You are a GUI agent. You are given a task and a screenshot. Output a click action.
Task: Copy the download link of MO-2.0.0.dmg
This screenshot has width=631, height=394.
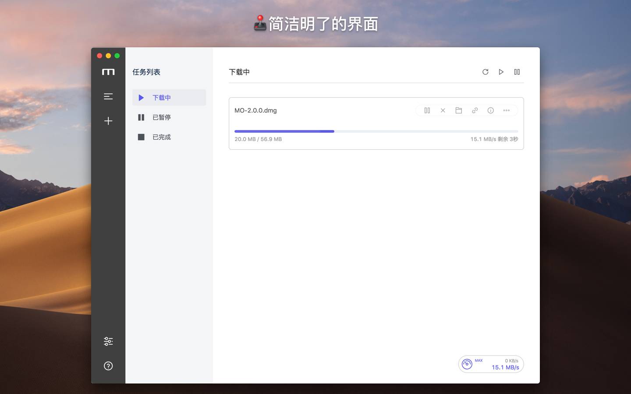coord(475,110)
